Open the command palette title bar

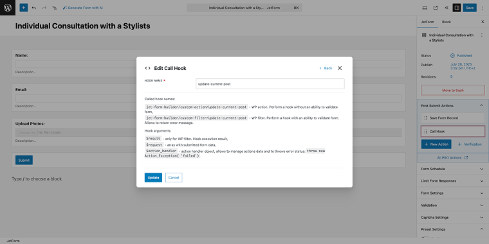[x=244, y=8]
